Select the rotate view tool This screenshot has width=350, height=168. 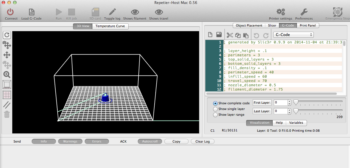click(7, 35)
